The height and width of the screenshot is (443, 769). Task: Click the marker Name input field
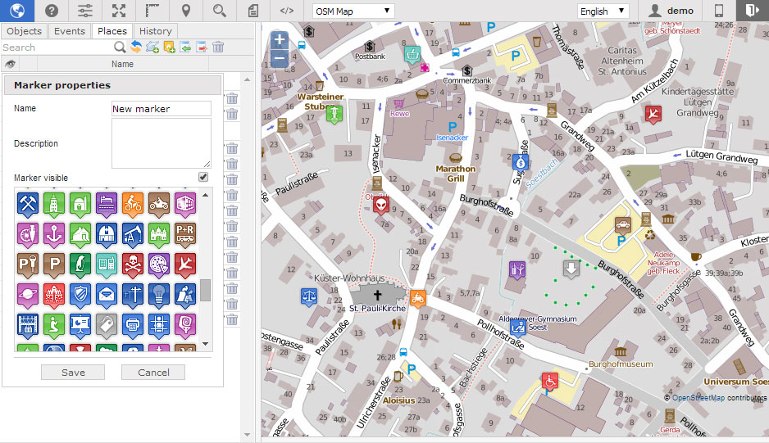click(x=161, y=109)
